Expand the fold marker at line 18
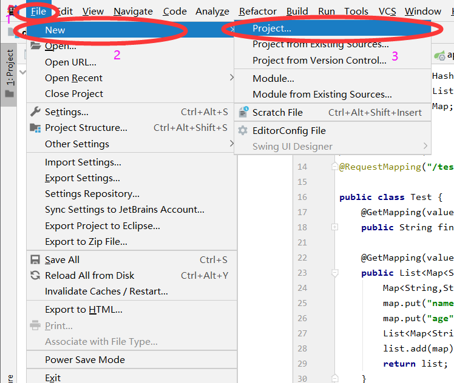This screenshot has width=454, height=383. point(334,227)
